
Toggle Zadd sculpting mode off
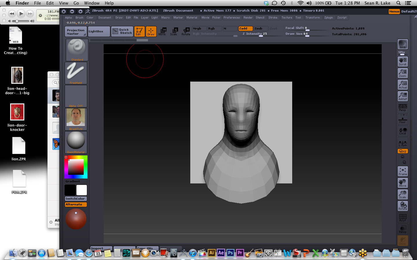click(x=245, y=29)
